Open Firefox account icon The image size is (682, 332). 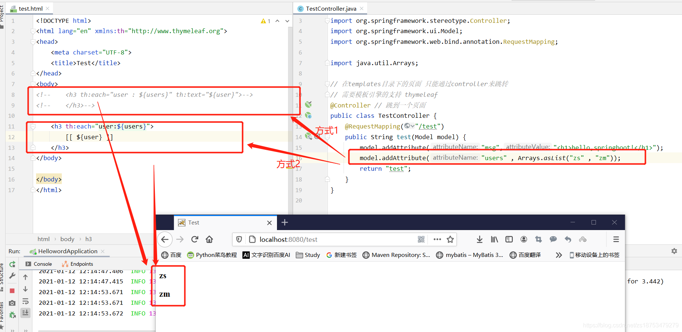pyautogui.click(x=524, y=239)
